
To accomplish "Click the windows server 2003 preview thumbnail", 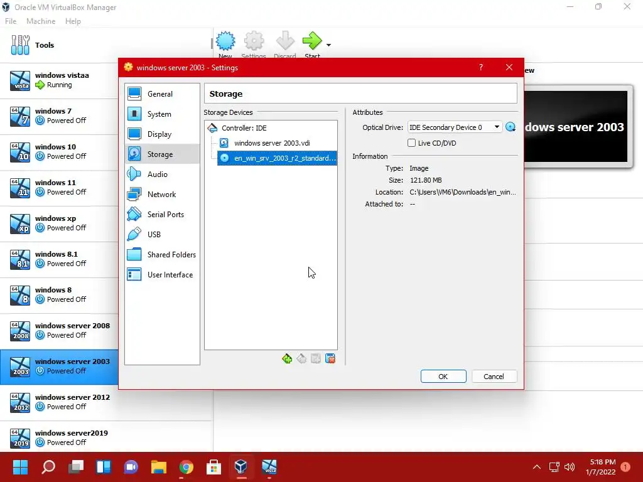I will click(576, 127).
